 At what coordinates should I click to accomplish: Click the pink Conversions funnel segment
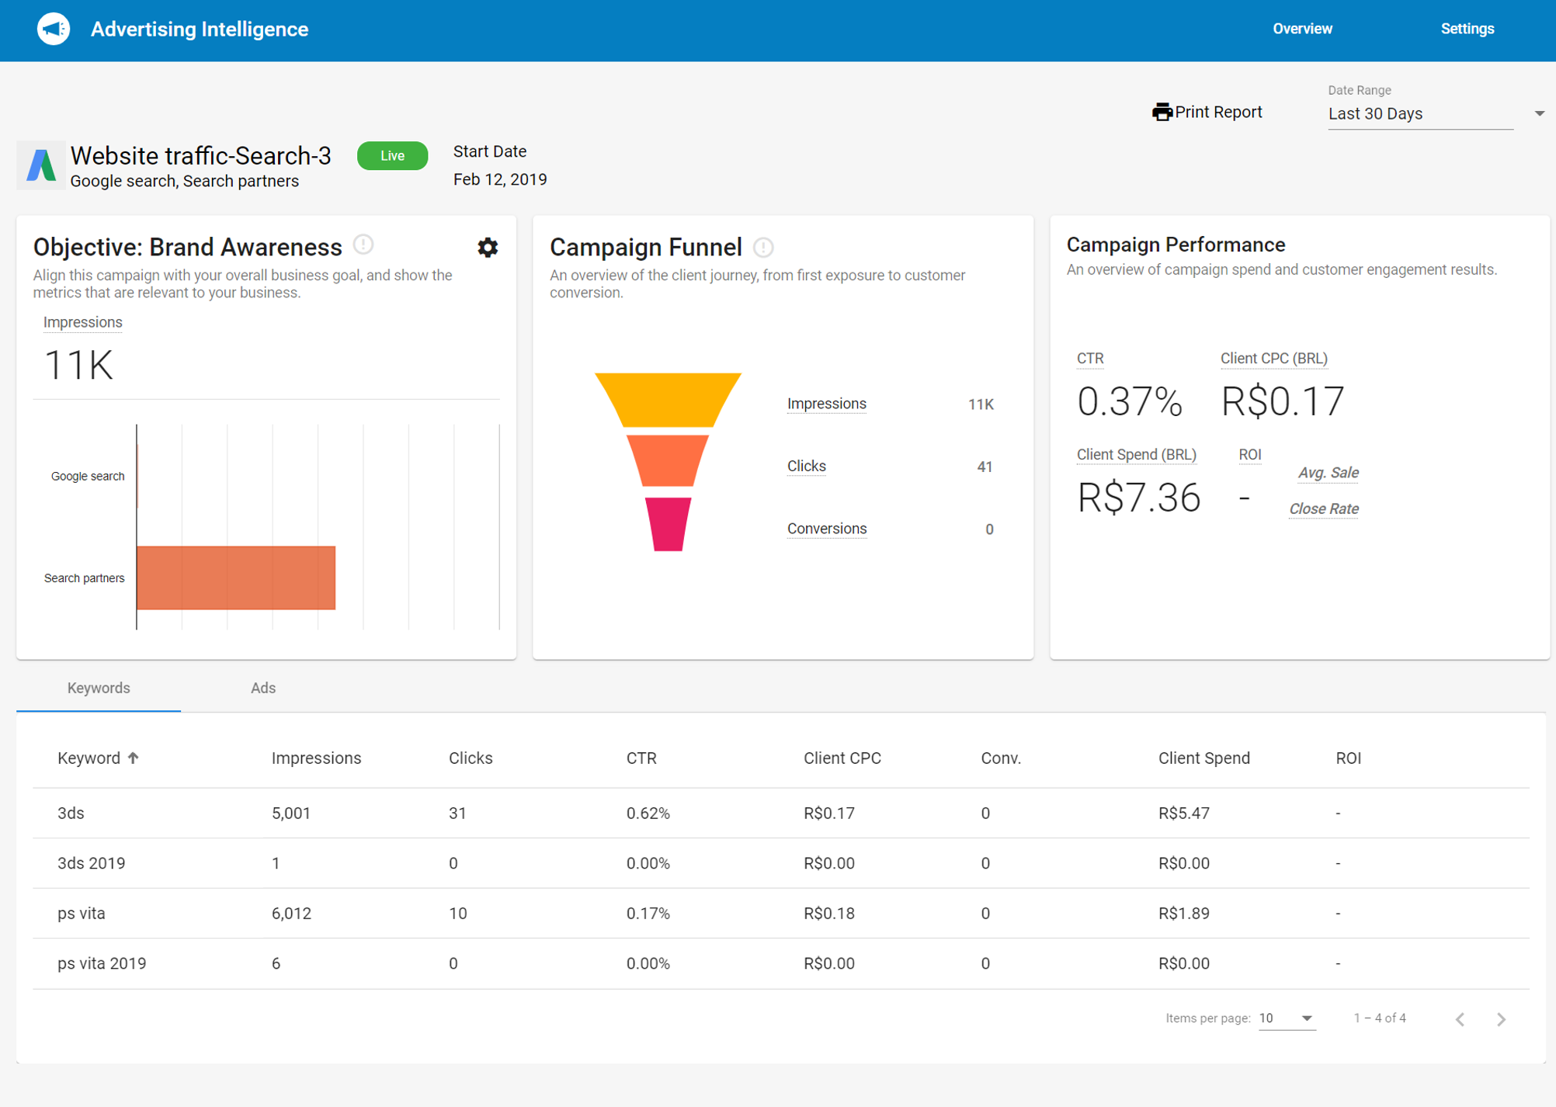pyautogui.click(x=668, y=525)
